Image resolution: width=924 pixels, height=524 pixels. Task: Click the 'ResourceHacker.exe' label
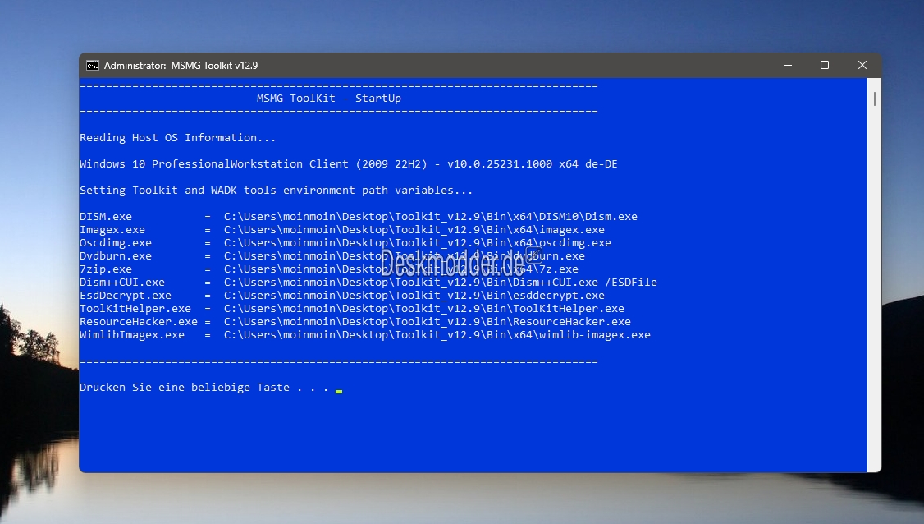[139, 322]
